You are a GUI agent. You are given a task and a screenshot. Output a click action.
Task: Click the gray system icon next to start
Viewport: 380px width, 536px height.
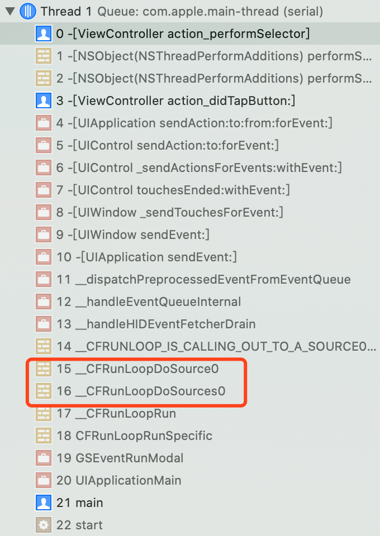tap(43, 525)
